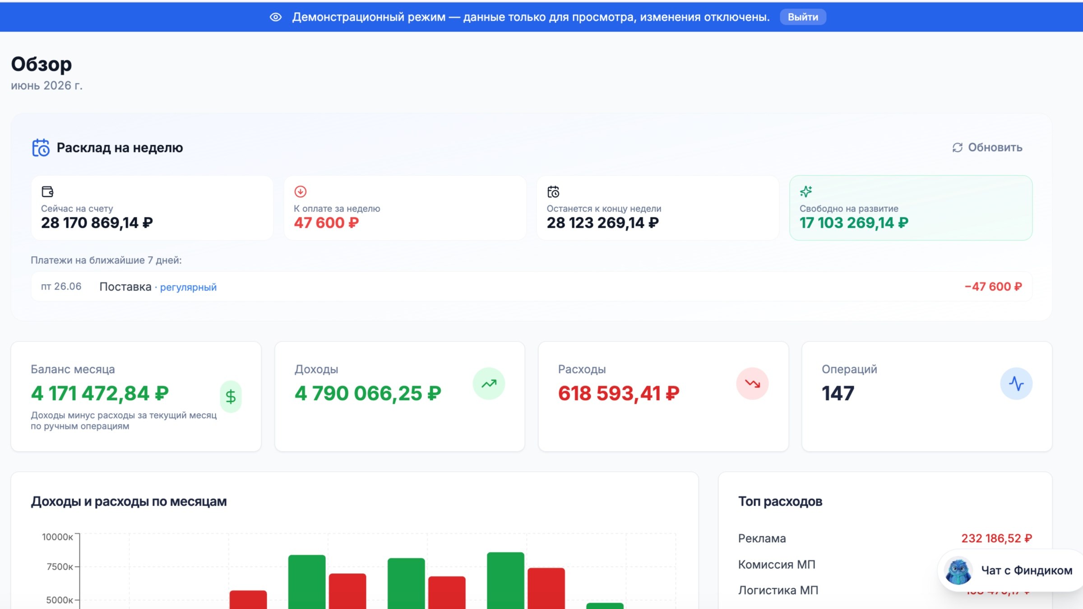Viewport: 1083px width, 609px height.
Task: Click the blue activity pulse icon in Операций
Action: point(1016,384)
